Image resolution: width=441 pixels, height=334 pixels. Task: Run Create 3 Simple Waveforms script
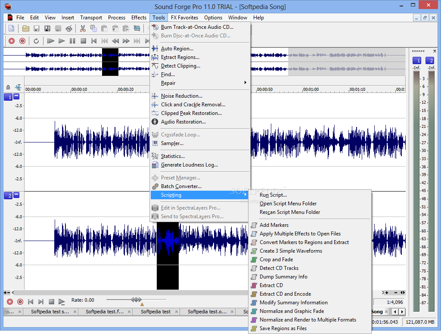point(310,251)
